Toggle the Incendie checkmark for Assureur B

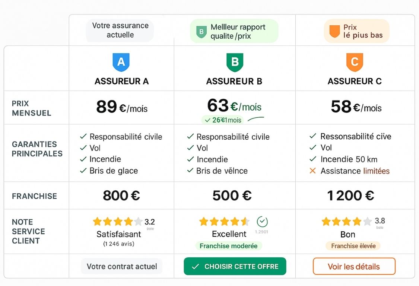tap(190, 159)
